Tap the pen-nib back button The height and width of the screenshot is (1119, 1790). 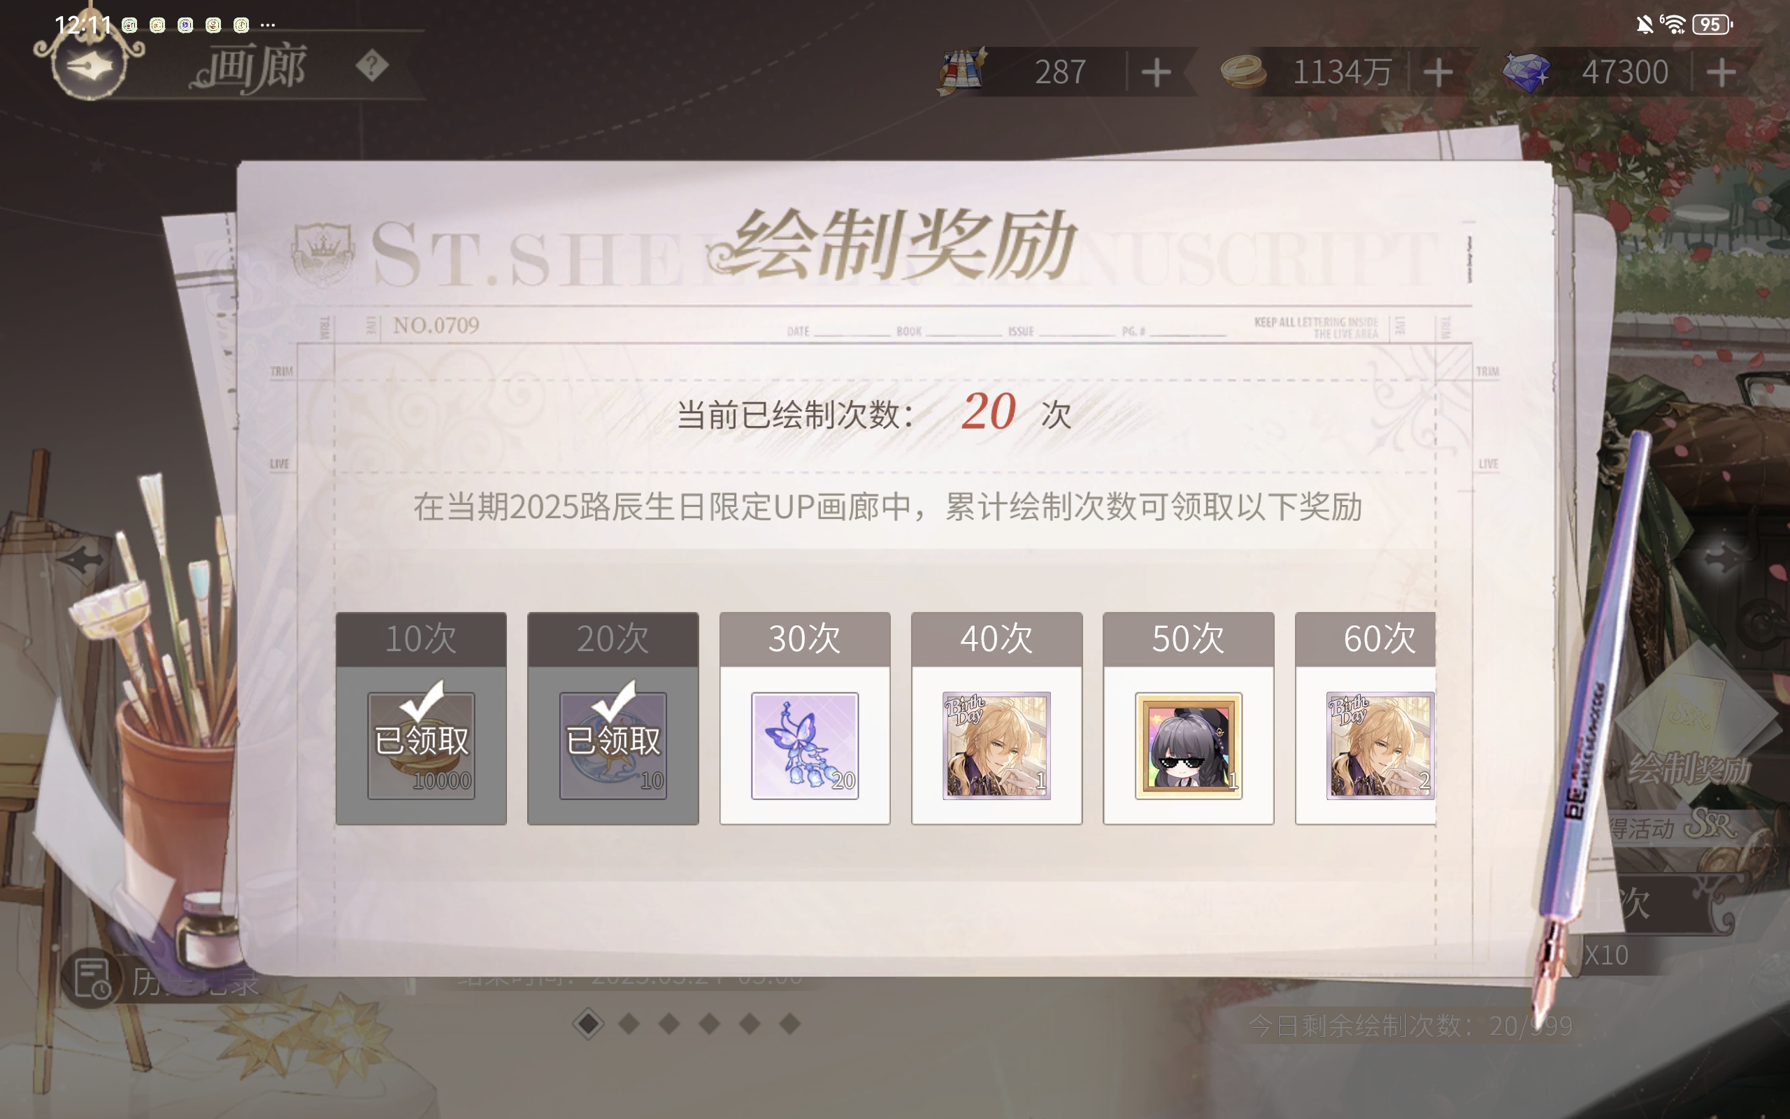pos(89,66)
